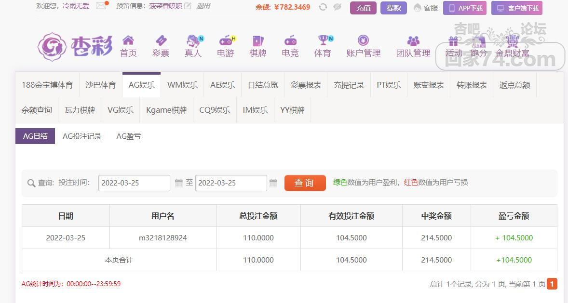
Task: Open 账户管理 account management
Action: tap(364, 46)
